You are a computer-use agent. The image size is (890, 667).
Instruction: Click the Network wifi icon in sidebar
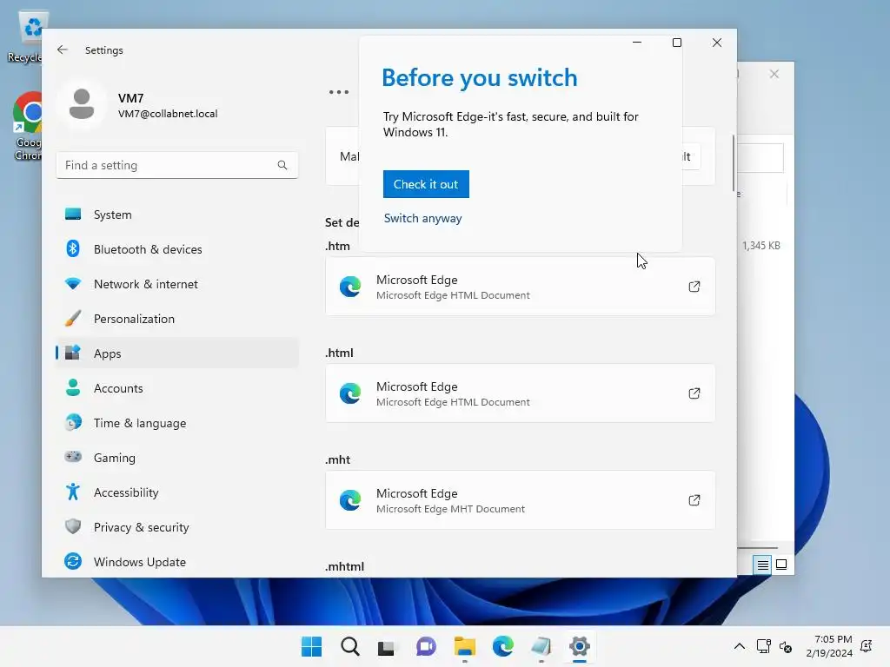(73, 283)
